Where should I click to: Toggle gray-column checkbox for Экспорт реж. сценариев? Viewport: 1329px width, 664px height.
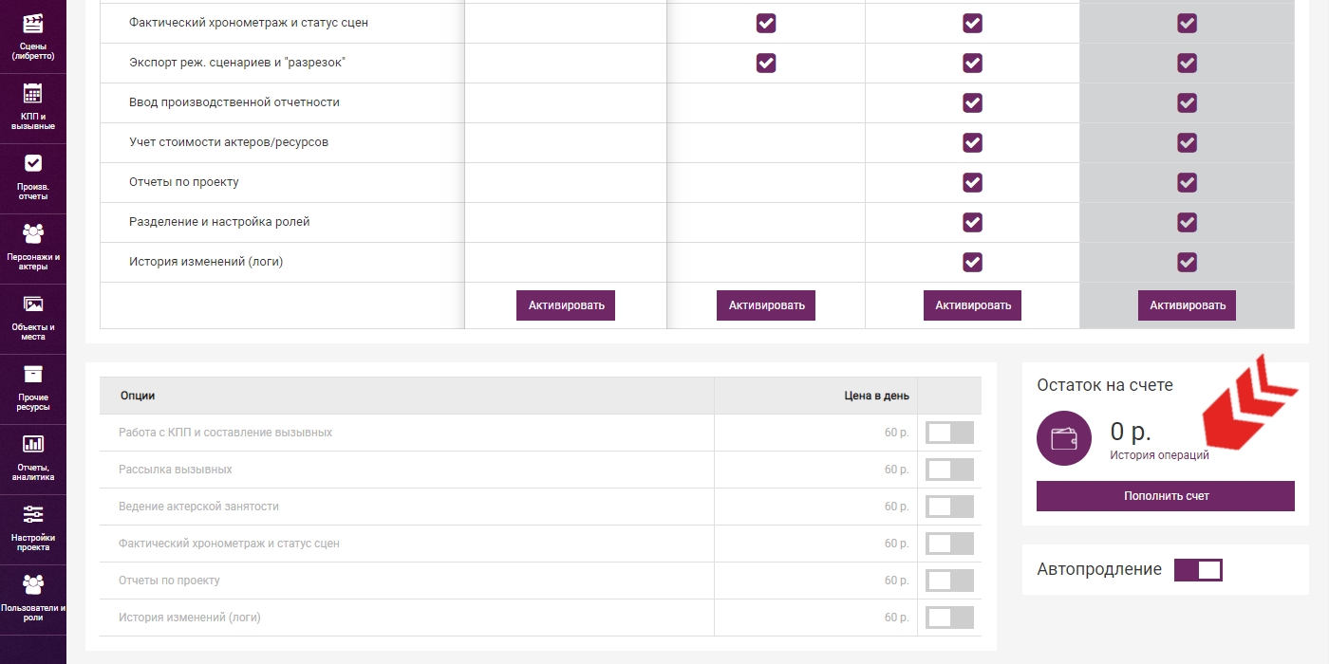[x=1187, y=63]
